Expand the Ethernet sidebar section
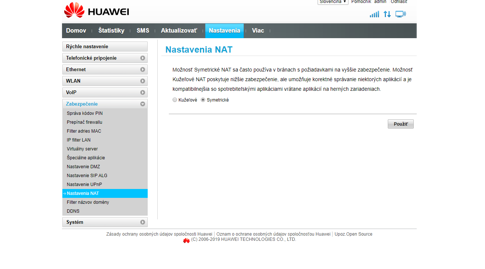Screen dimensions: 485x269 pyautogui.click(x=105, y=70)
